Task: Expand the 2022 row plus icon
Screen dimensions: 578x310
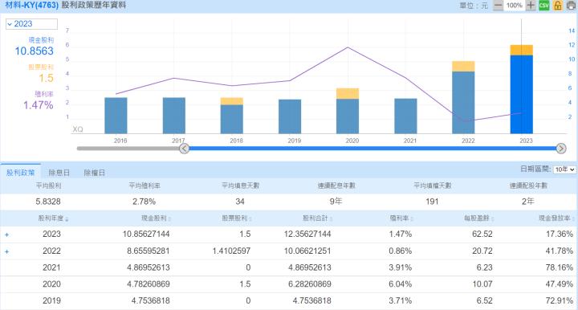Action: [6, 251]
